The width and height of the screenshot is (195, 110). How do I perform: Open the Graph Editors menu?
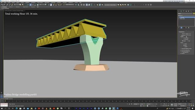click(x=40, y=2)
